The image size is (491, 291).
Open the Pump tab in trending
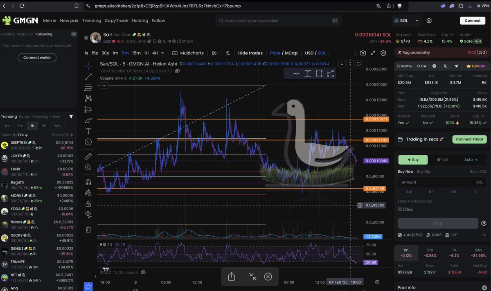[x=24, y=117]
